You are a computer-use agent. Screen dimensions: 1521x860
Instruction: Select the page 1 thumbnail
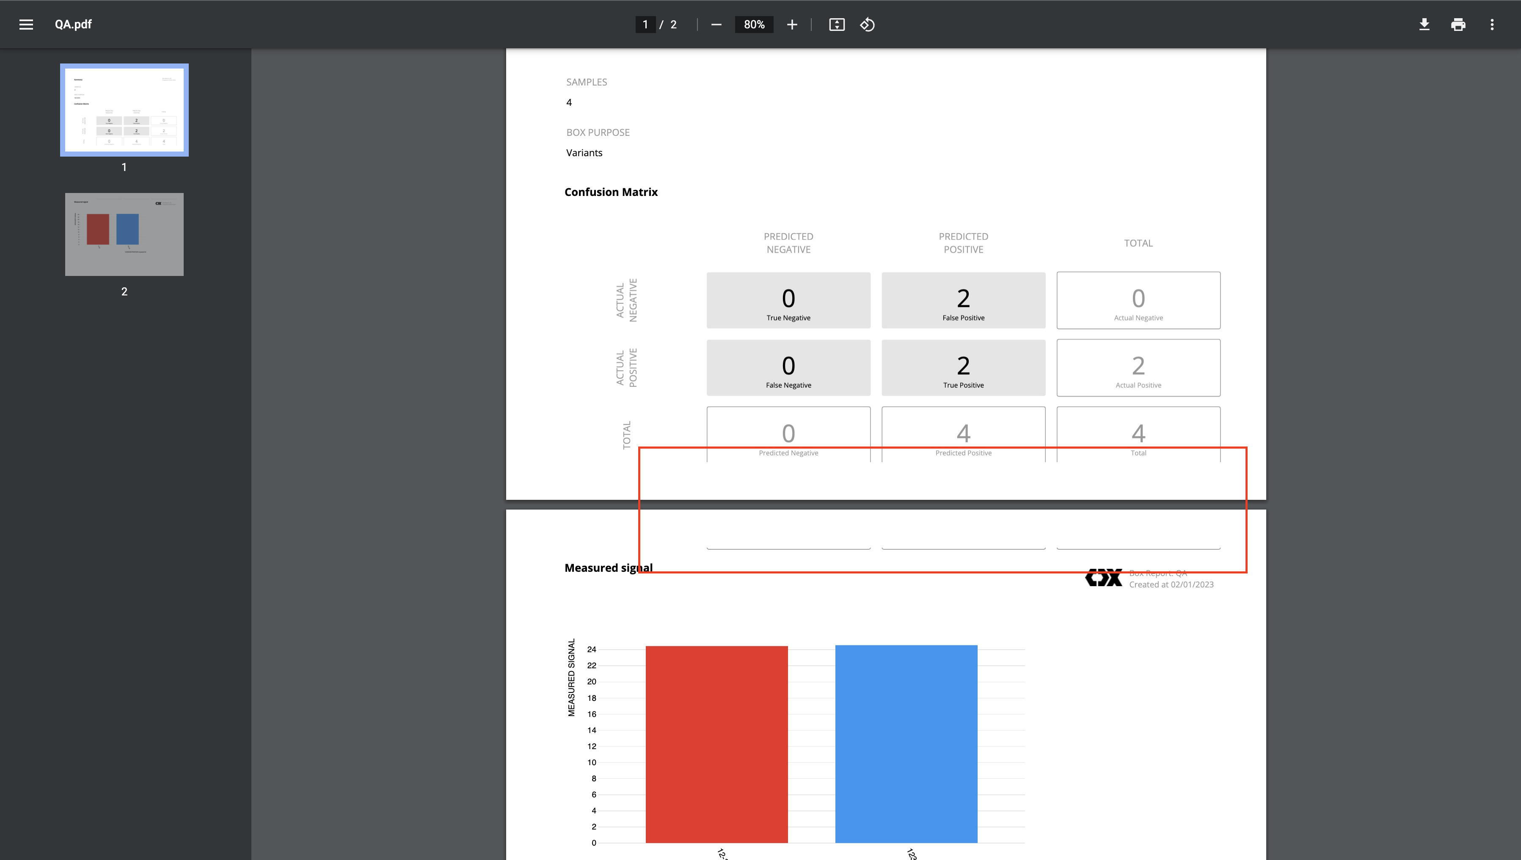(124, 110)
